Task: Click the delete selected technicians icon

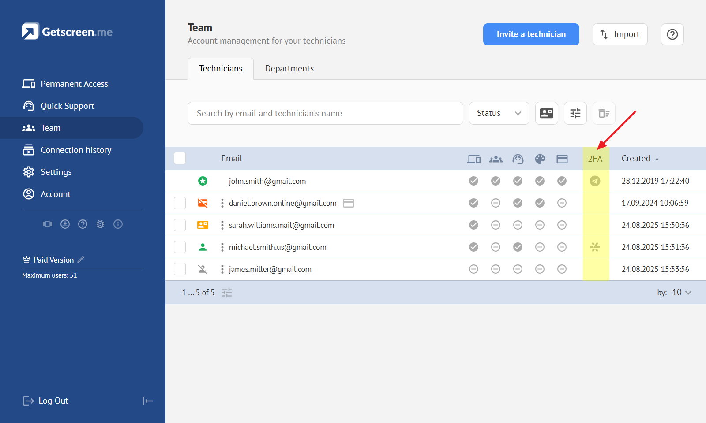Action: click(604, 113)
